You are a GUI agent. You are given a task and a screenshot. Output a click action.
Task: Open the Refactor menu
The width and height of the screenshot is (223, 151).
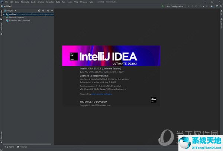point(50,2)
